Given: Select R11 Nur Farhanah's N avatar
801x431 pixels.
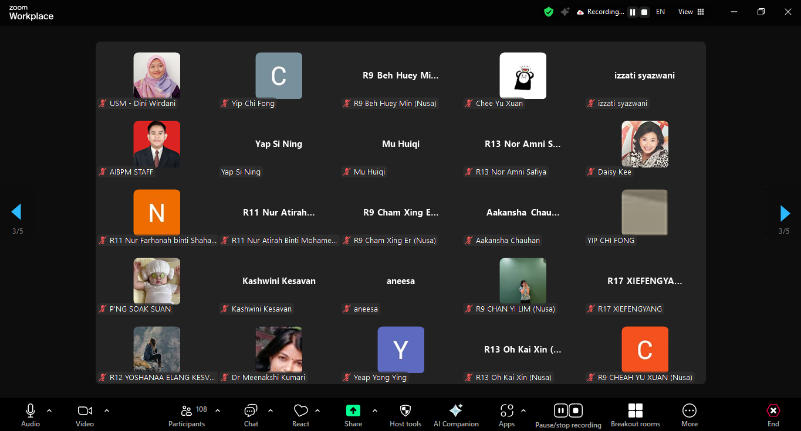Looking at the screenshot, I should click(x=157, y=213).
